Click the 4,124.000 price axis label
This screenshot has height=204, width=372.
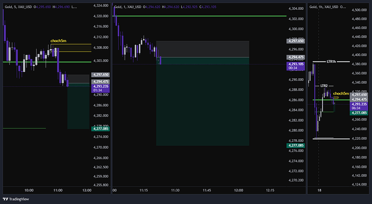tap(359, 184)
